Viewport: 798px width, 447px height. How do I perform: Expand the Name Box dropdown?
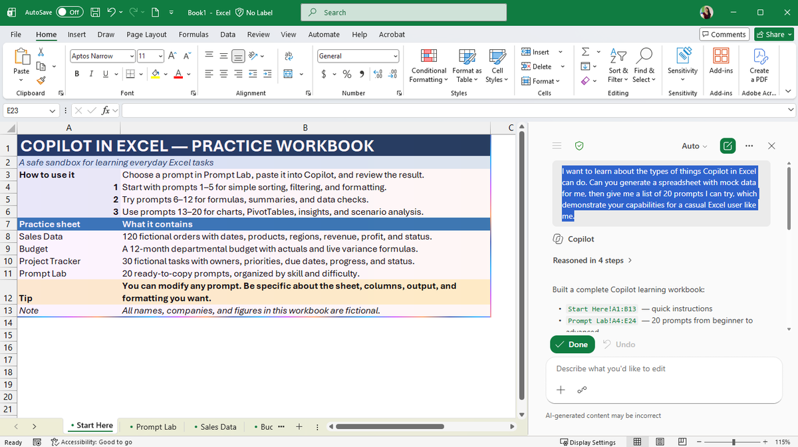pos(52,110)
